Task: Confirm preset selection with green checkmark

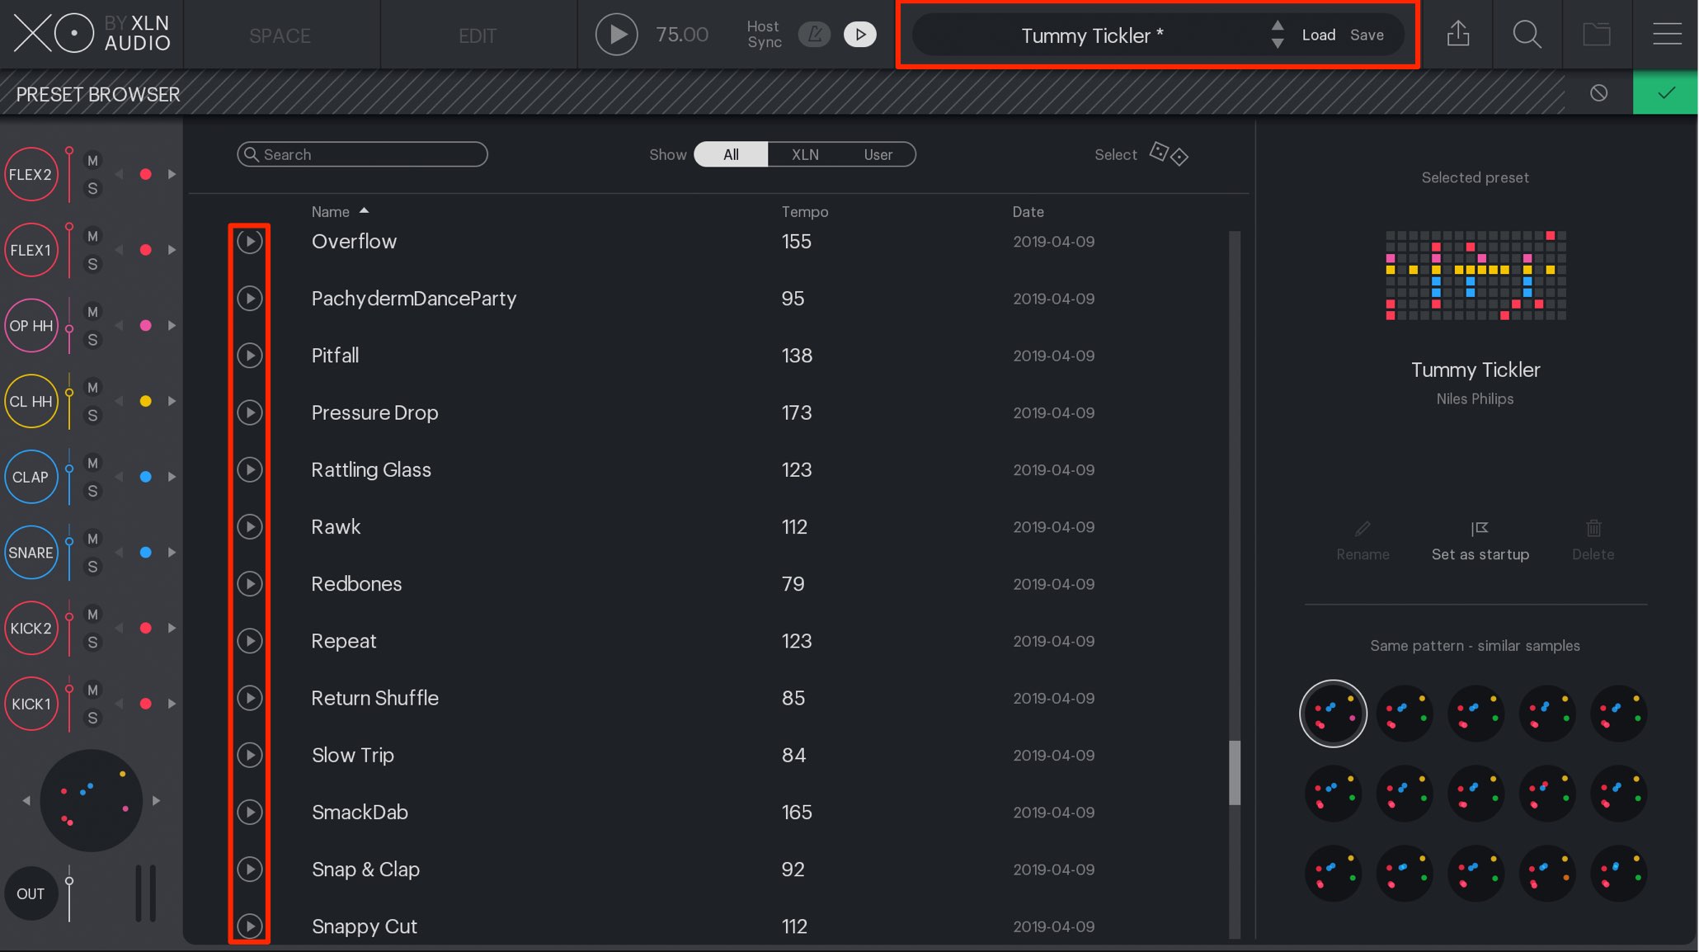Action: (x=1665, y=92)
